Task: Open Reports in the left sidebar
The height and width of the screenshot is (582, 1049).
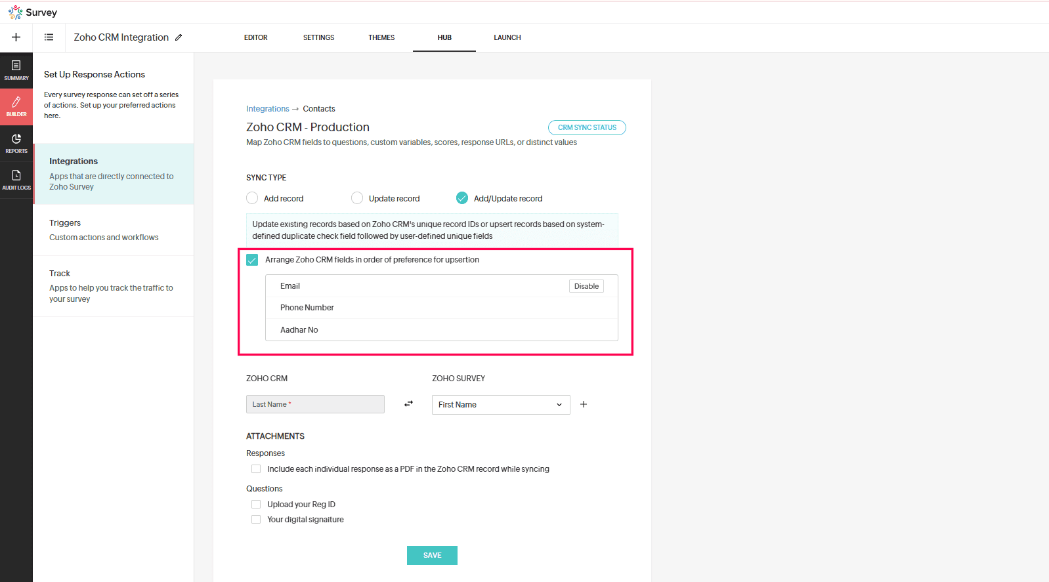Action: coord(16,144)
